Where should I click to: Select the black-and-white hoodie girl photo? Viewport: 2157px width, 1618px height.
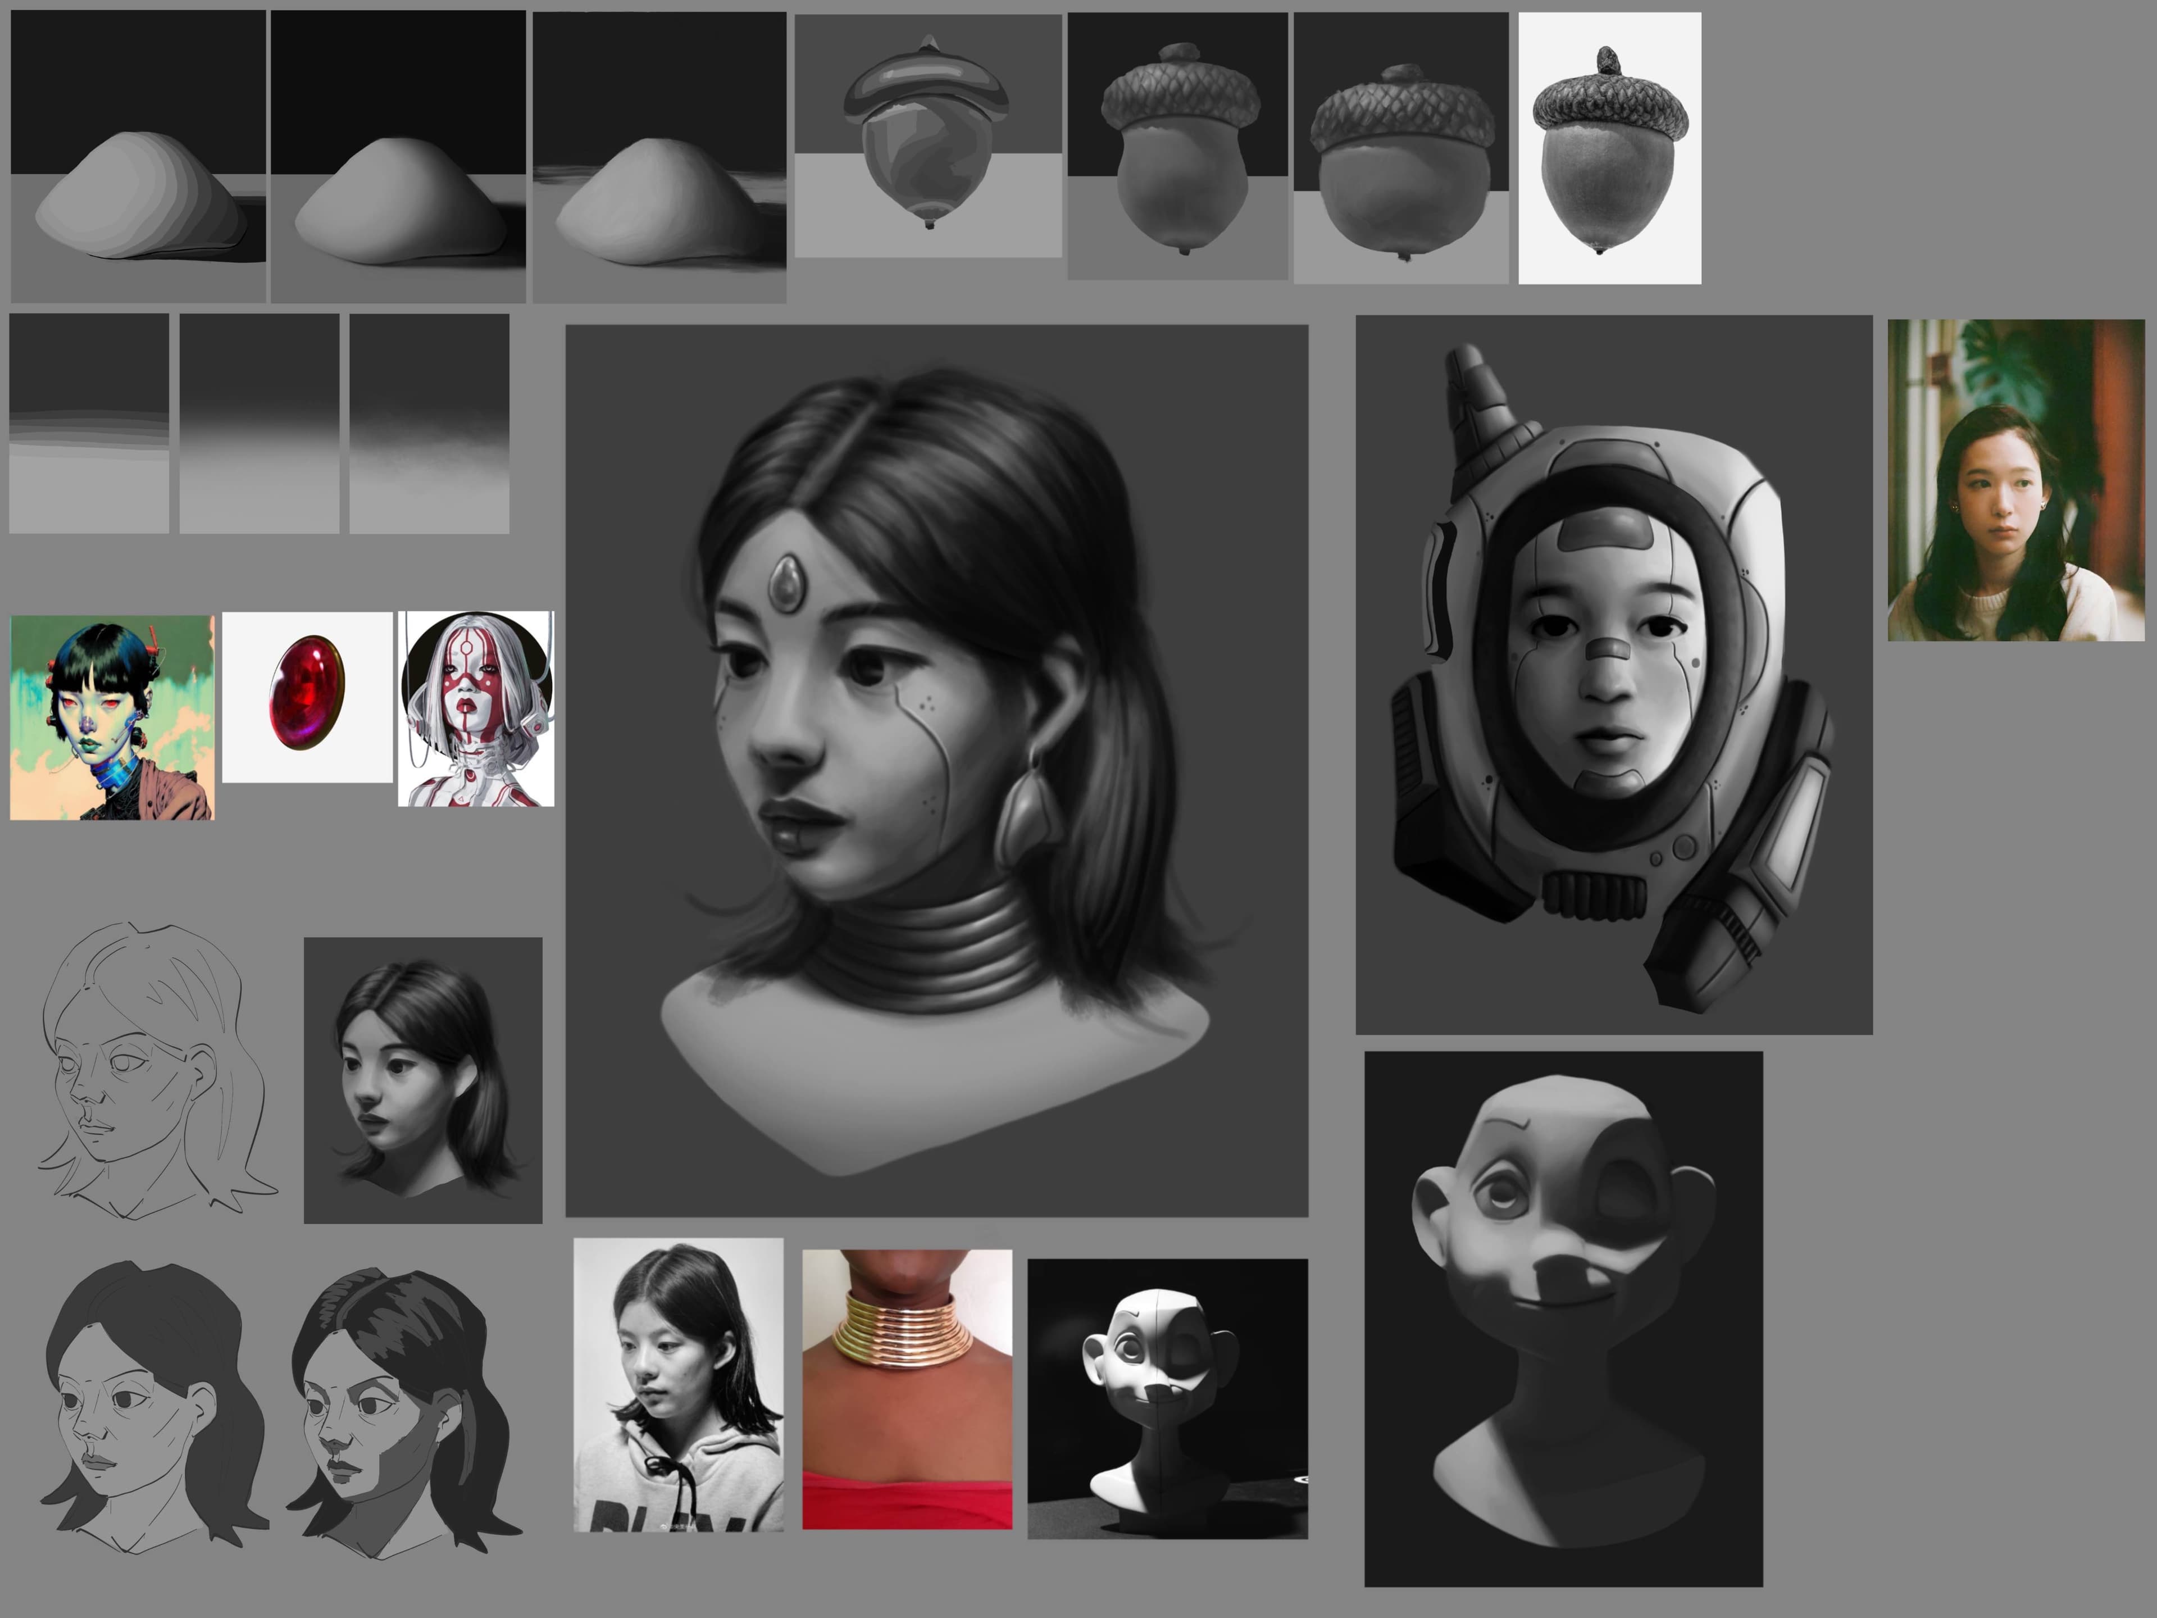pyautogui.click(x=678, y=1384)
